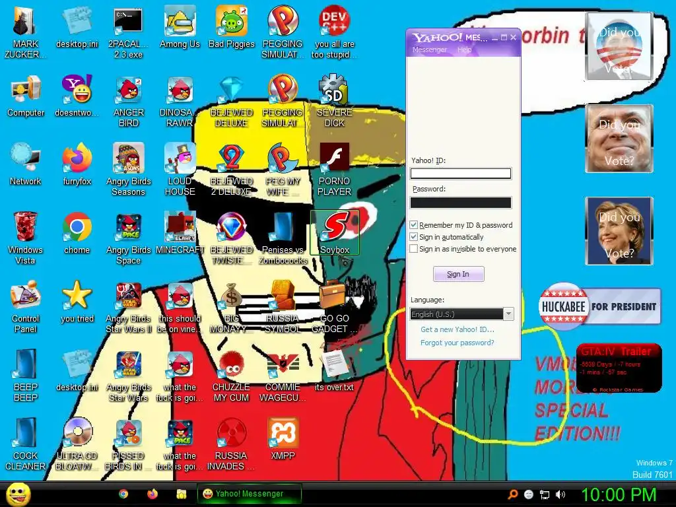676x507 pixels.
Task: Open Angry Birds Seasons icon
Action: tap(129, 170)
